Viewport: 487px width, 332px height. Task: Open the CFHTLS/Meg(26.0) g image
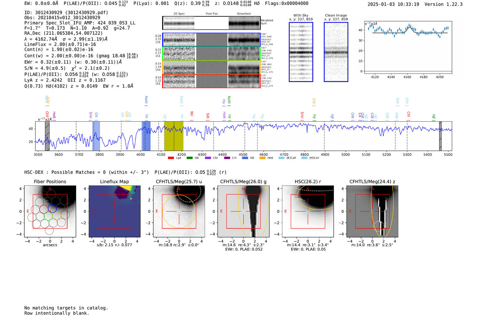coord(243,211)
